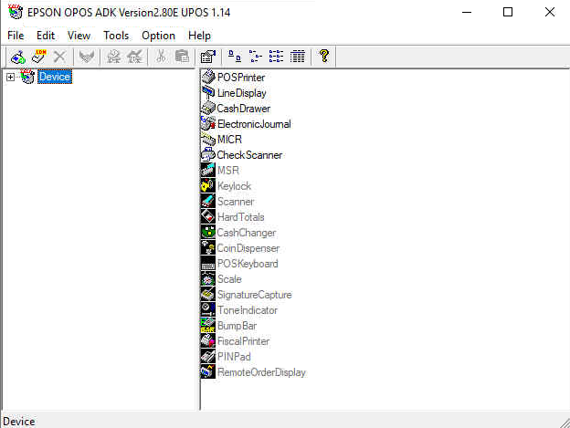This screenshot has width=570, height=428.
Task: Open Properties from the toolbar icon
Action: tap(208, 57)
